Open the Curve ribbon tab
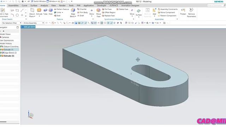Viewport: 226px width, 127px height. point(24,6)
